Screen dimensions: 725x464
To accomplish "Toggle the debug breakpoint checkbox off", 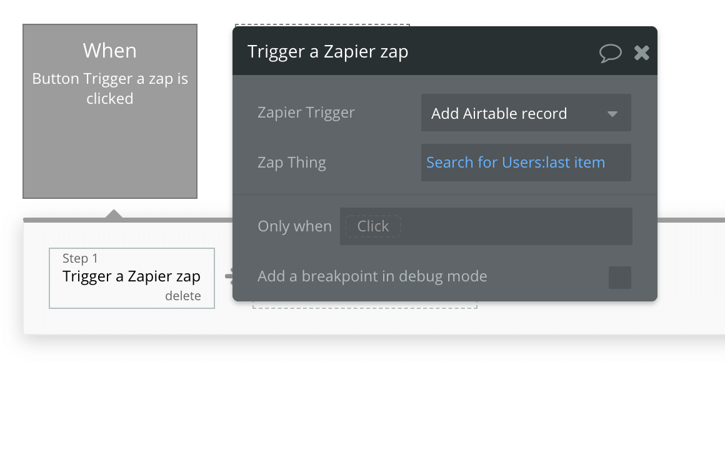I will pos(619,277).
